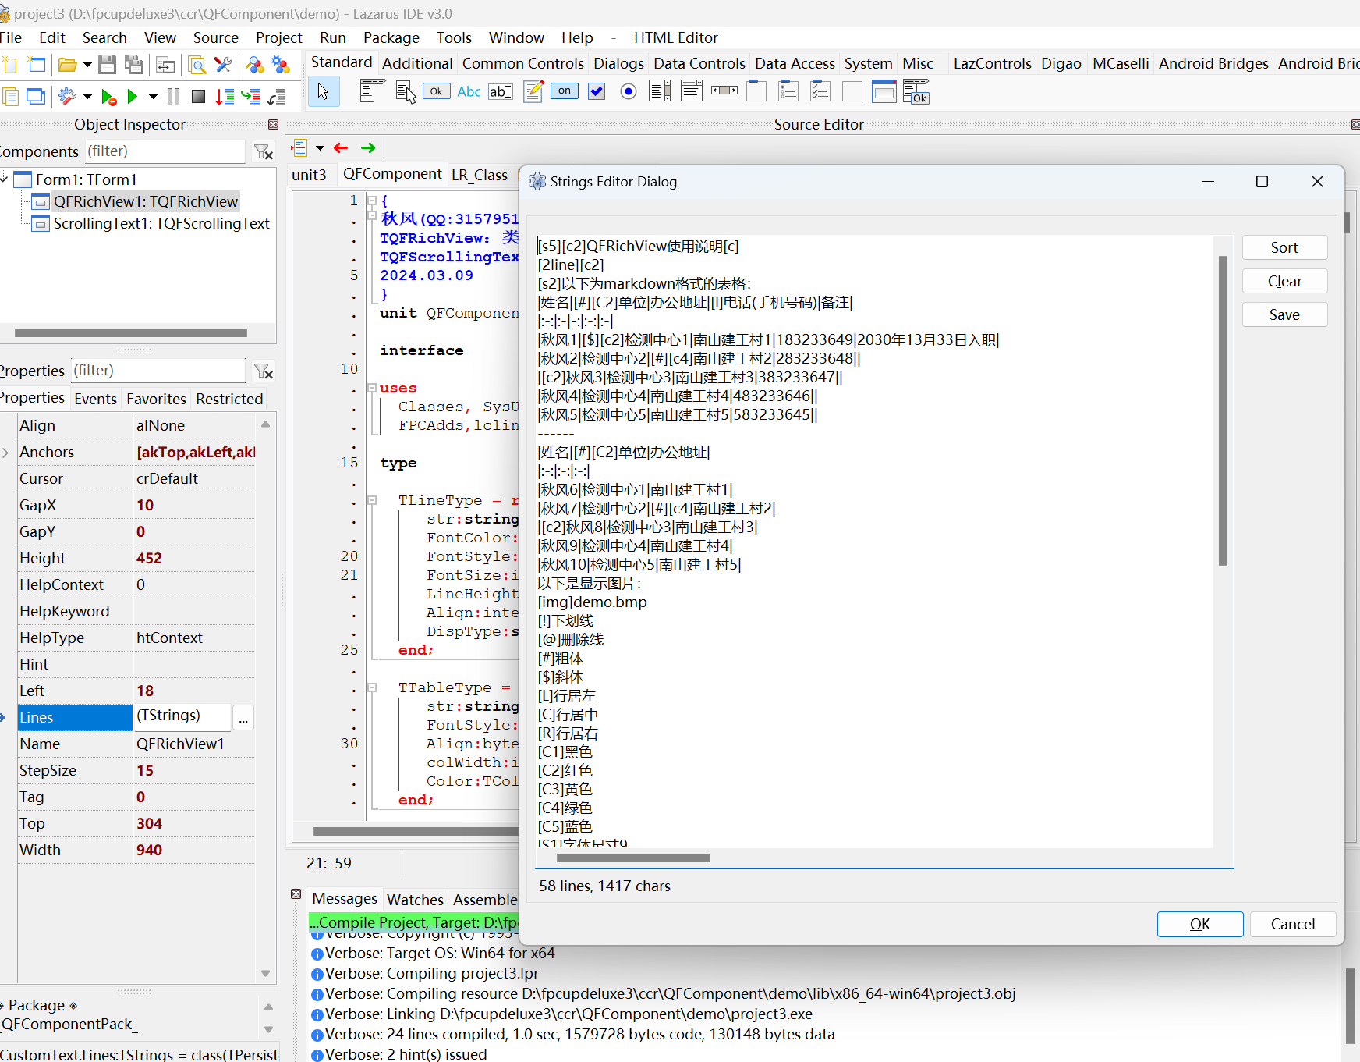Clear the Properties filter icon

click(x=264, y=371)
